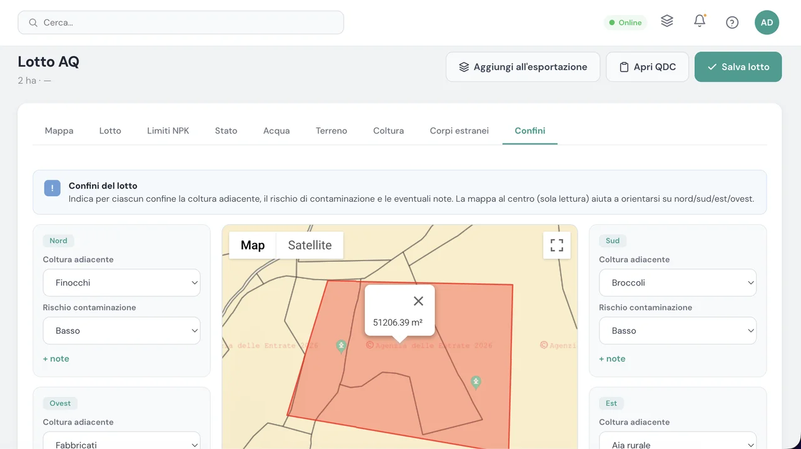Open the Terreno tab
Screen dimensions: 801x449
pyautogui.click(x=331, y=131)
